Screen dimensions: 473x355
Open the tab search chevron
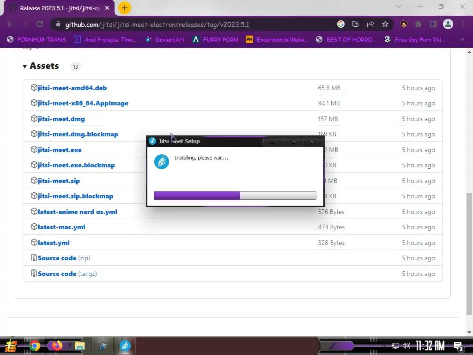(x=399, y=6)
